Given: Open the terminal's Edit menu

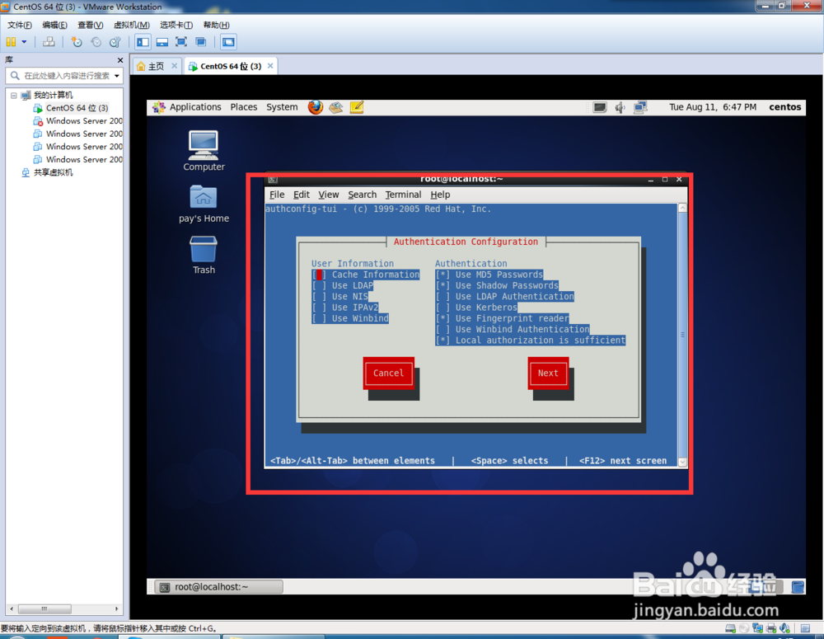Looking at the screenshot, I should [301, 195].
